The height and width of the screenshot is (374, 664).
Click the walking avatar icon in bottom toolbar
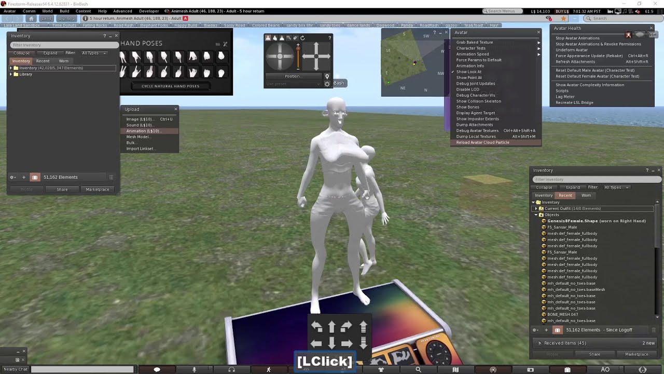(x=269, y=369)
